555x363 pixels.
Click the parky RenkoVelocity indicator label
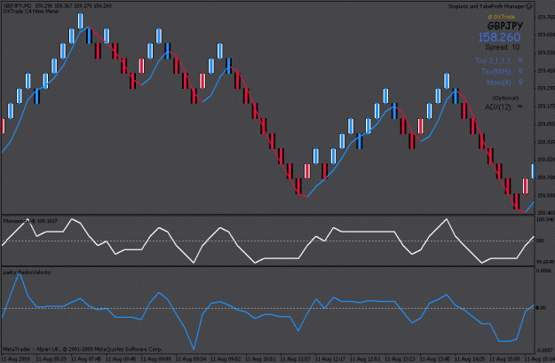point(28,272)
